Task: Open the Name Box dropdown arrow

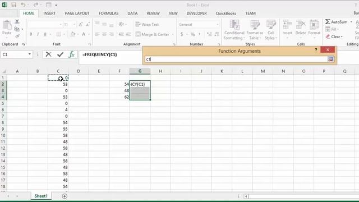Action: pyautogui.click(x=30, y=54)
